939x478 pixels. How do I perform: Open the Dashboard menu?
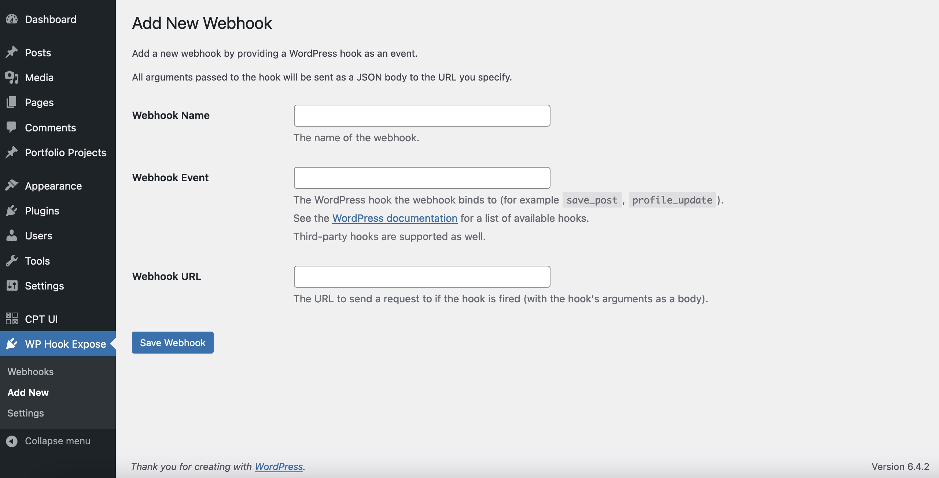coord(58,19)
